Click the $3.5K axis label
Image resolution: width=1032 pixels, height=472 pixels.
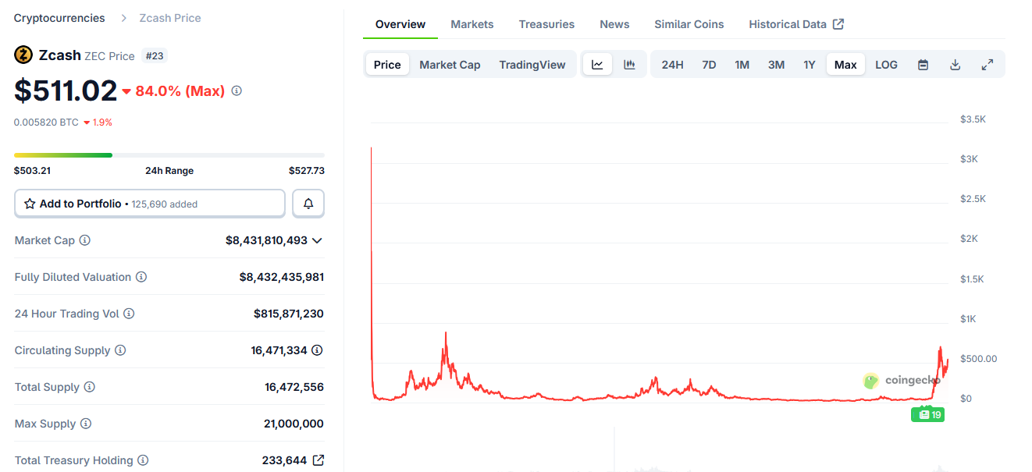point(973,119)
